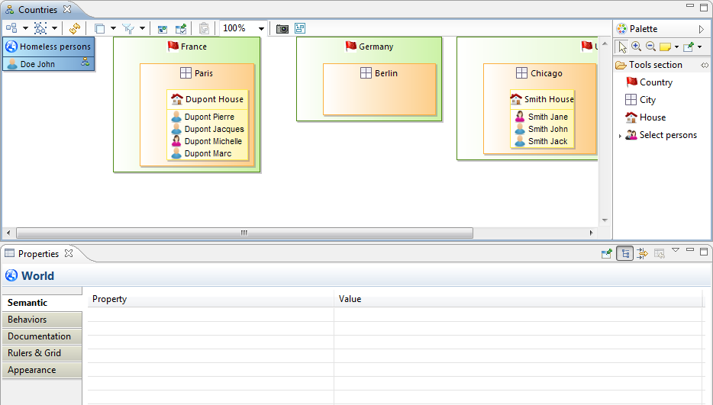
Task: Toggle Show Categories in Properties toolbar
Action: [624, 254]
